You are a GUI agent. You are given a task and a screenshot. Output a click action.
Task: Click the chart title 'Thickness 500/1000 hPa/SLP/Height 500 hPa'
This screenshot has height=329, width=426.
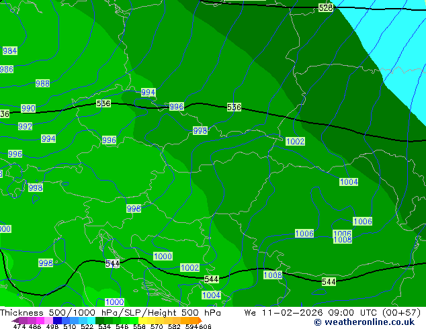(110, 313)
